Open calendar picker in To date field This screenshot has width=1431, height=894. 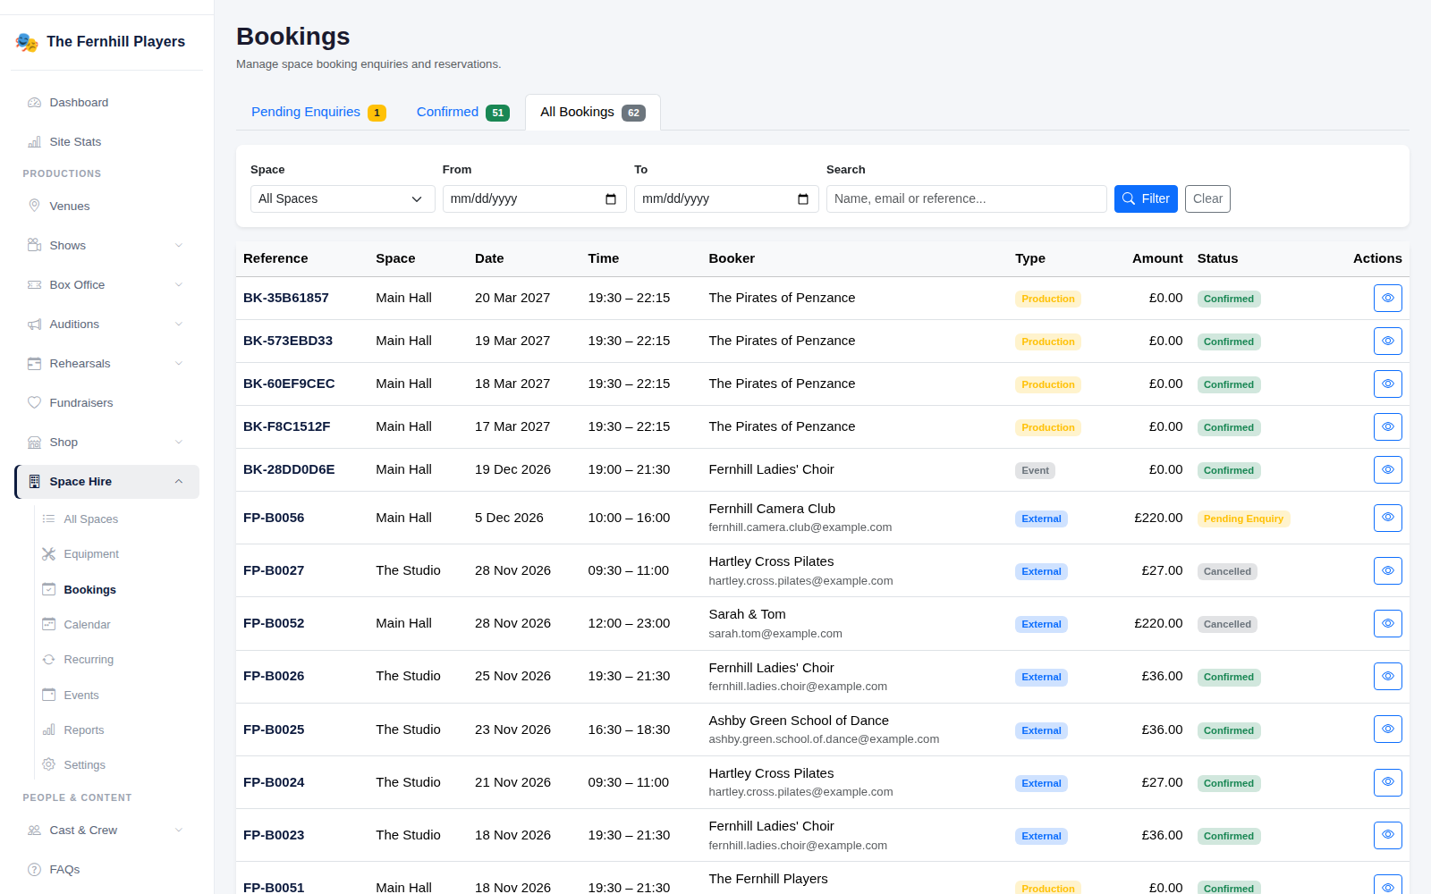[803, 199]
